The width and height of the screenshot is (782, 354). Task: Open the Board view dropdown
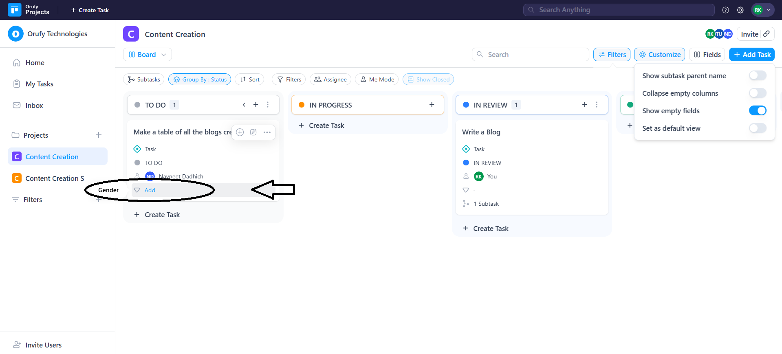tap(147, 55)
